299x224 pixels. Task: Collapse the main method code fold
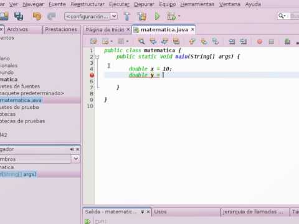tap(97, 57)
